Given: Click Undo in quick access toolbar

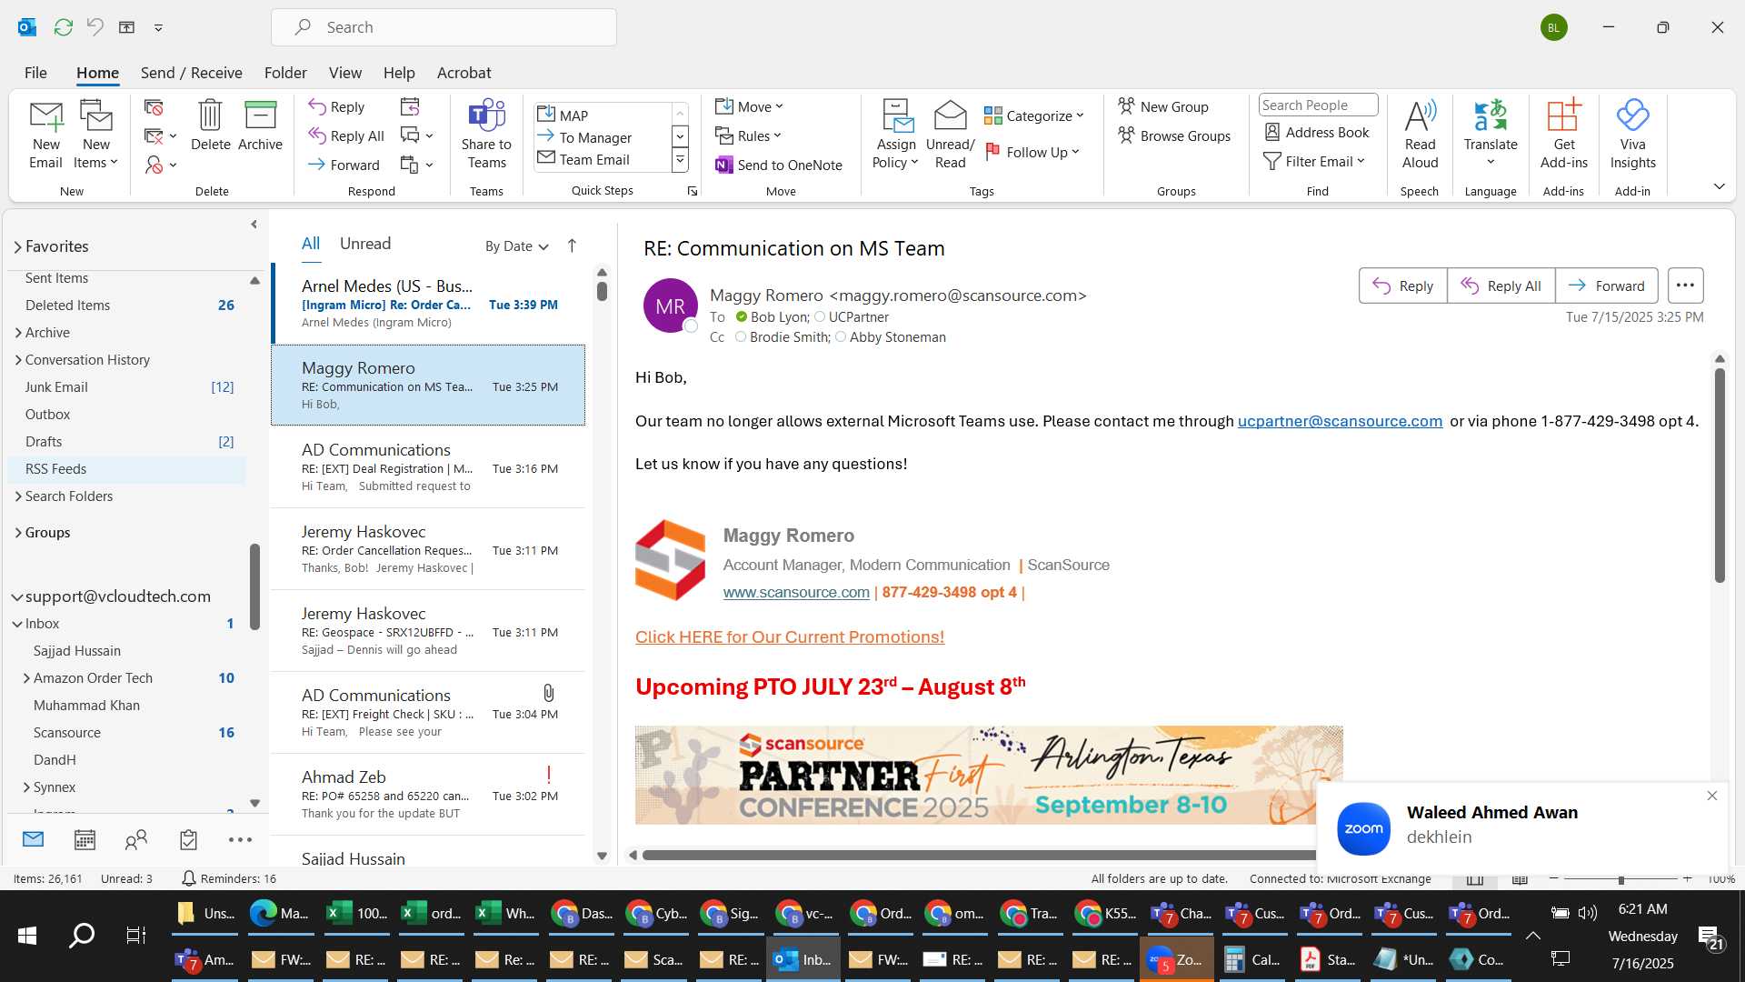Looking at the screenshot, I should [x=95, y=27].
